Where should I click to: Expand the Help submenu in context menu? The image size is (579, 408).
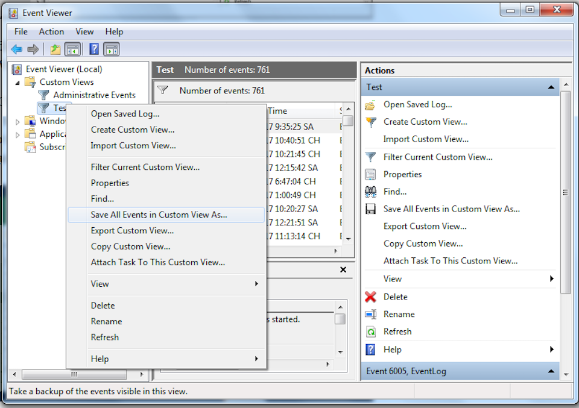(256, 359)
